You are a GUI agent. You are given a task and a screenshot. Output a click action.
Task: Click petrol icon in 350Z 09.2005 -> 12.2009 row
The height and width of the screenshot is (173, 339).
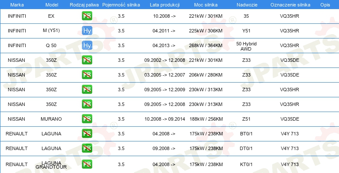87,89
